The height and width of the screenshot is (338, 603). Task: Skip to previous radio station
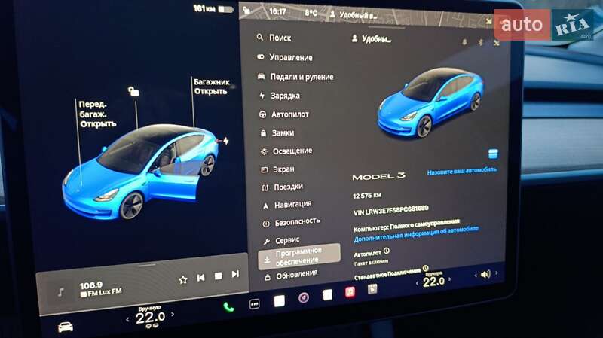click(x=200, y=277)
